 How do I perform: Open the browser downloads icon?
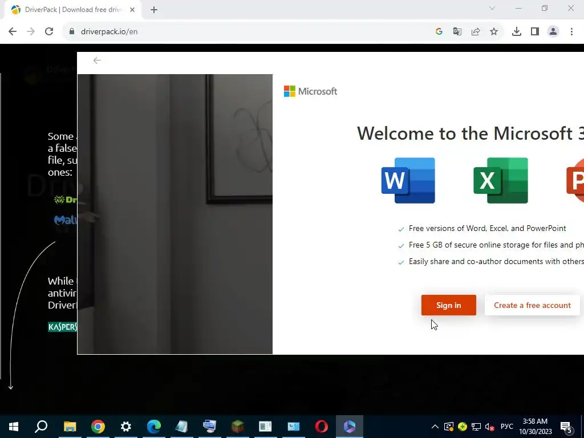tap(516, 32)
